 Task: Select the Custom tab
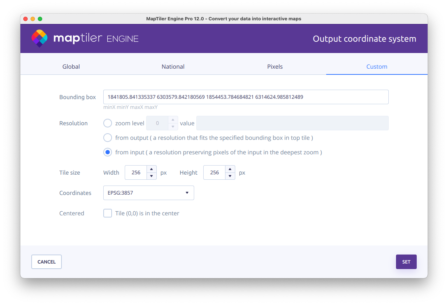(x=376, y=66)
